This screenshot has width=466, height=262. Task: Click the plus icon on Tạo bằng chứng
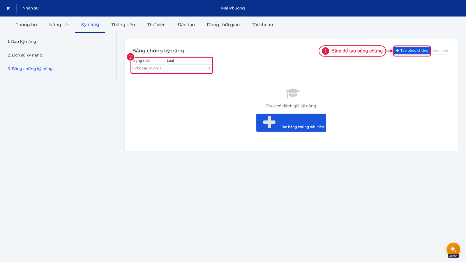click(397, 50)
